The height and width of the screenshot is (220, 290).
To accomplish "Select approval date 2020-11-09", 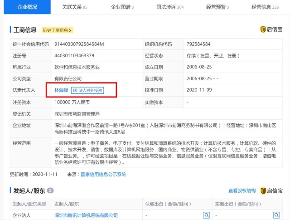I will click(199, 90).
